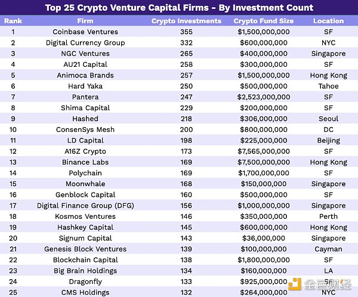This screenshot has width=358, height=297.
Task: Select the Coinbase Ventures firm name
Action: point(85,32)
